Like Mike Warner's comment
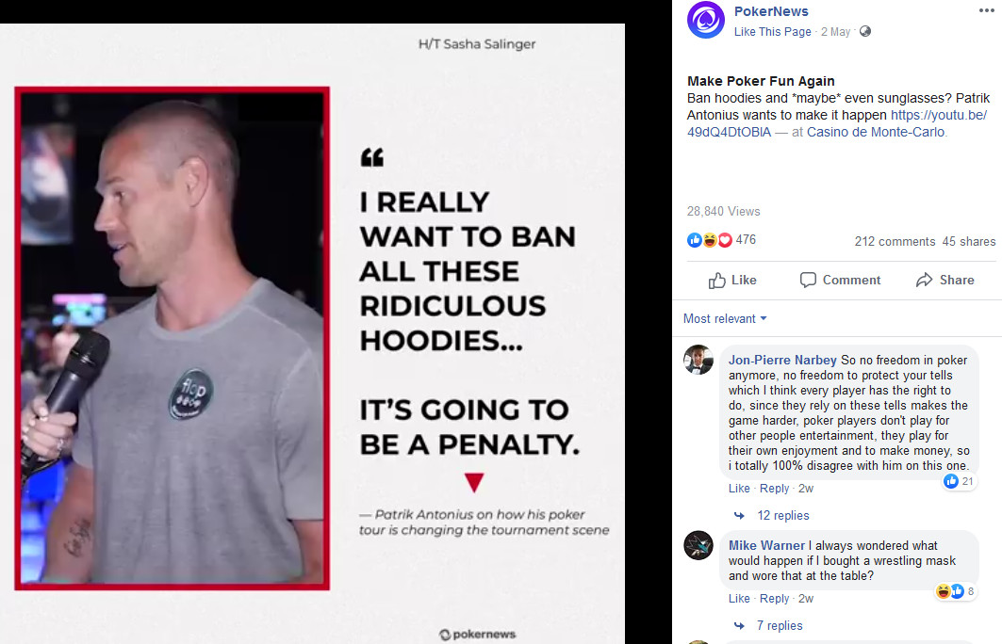1002x644 pixels. click(x=739, y=599)
